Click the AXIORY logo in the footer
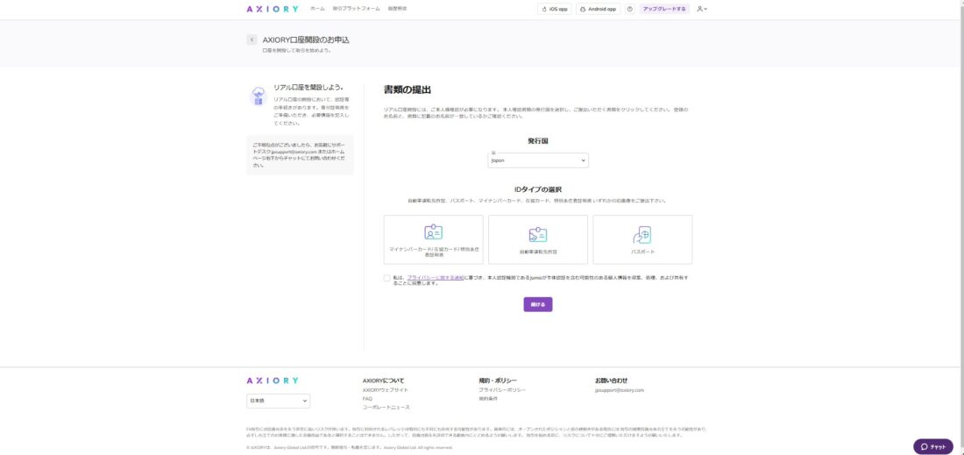The width and height of the screenshot is (964, 455). pos(272,380)
